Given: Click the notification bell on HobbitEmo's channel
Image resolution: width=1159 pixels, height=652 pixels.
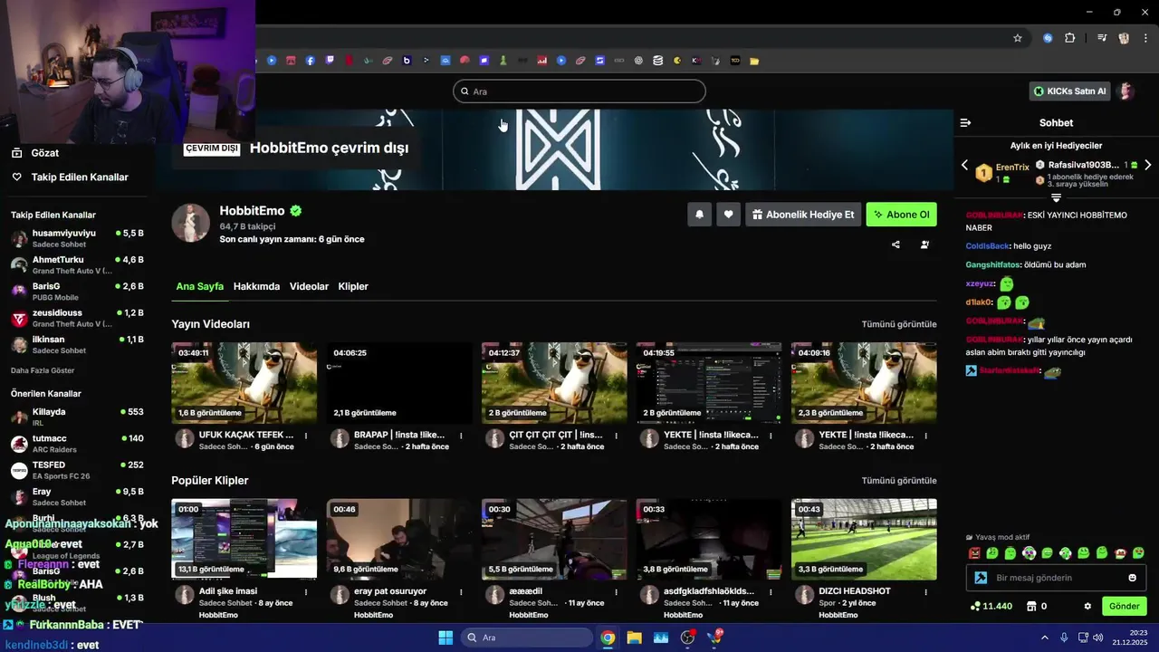Looking at the screenshot, I should click(699, 215).
